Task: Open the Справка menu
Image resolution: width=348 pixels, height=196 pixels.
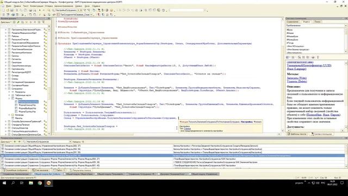Action: (96, 6)
